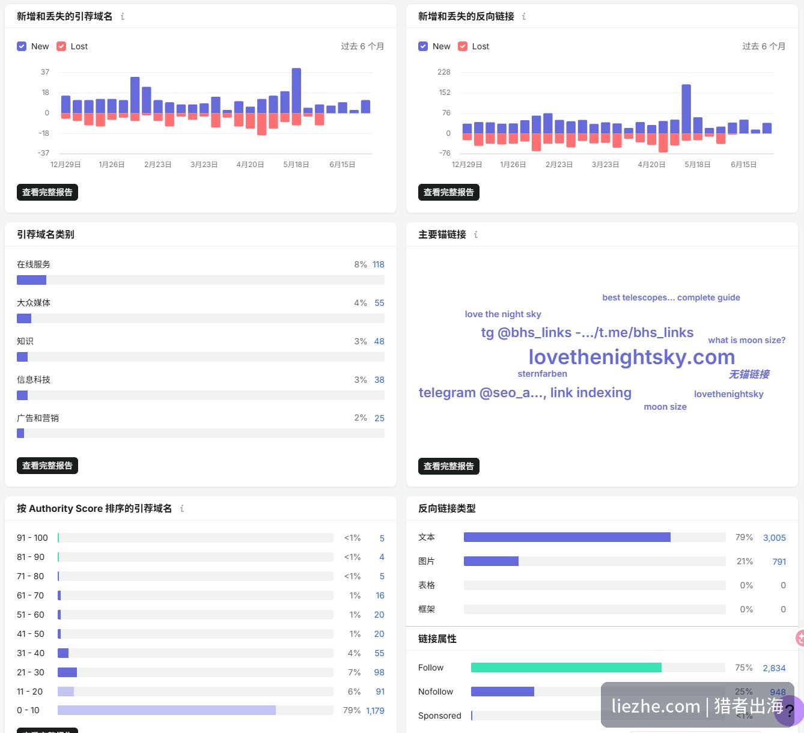
Task: Click anchor 'what is moon size?'
Action: click(747, 340)
